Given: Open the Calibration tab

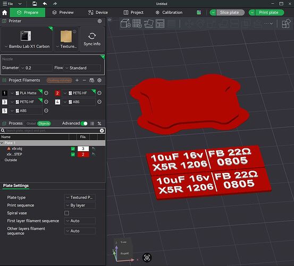Looking at the screenshot, I should click(x=169, y=13).
